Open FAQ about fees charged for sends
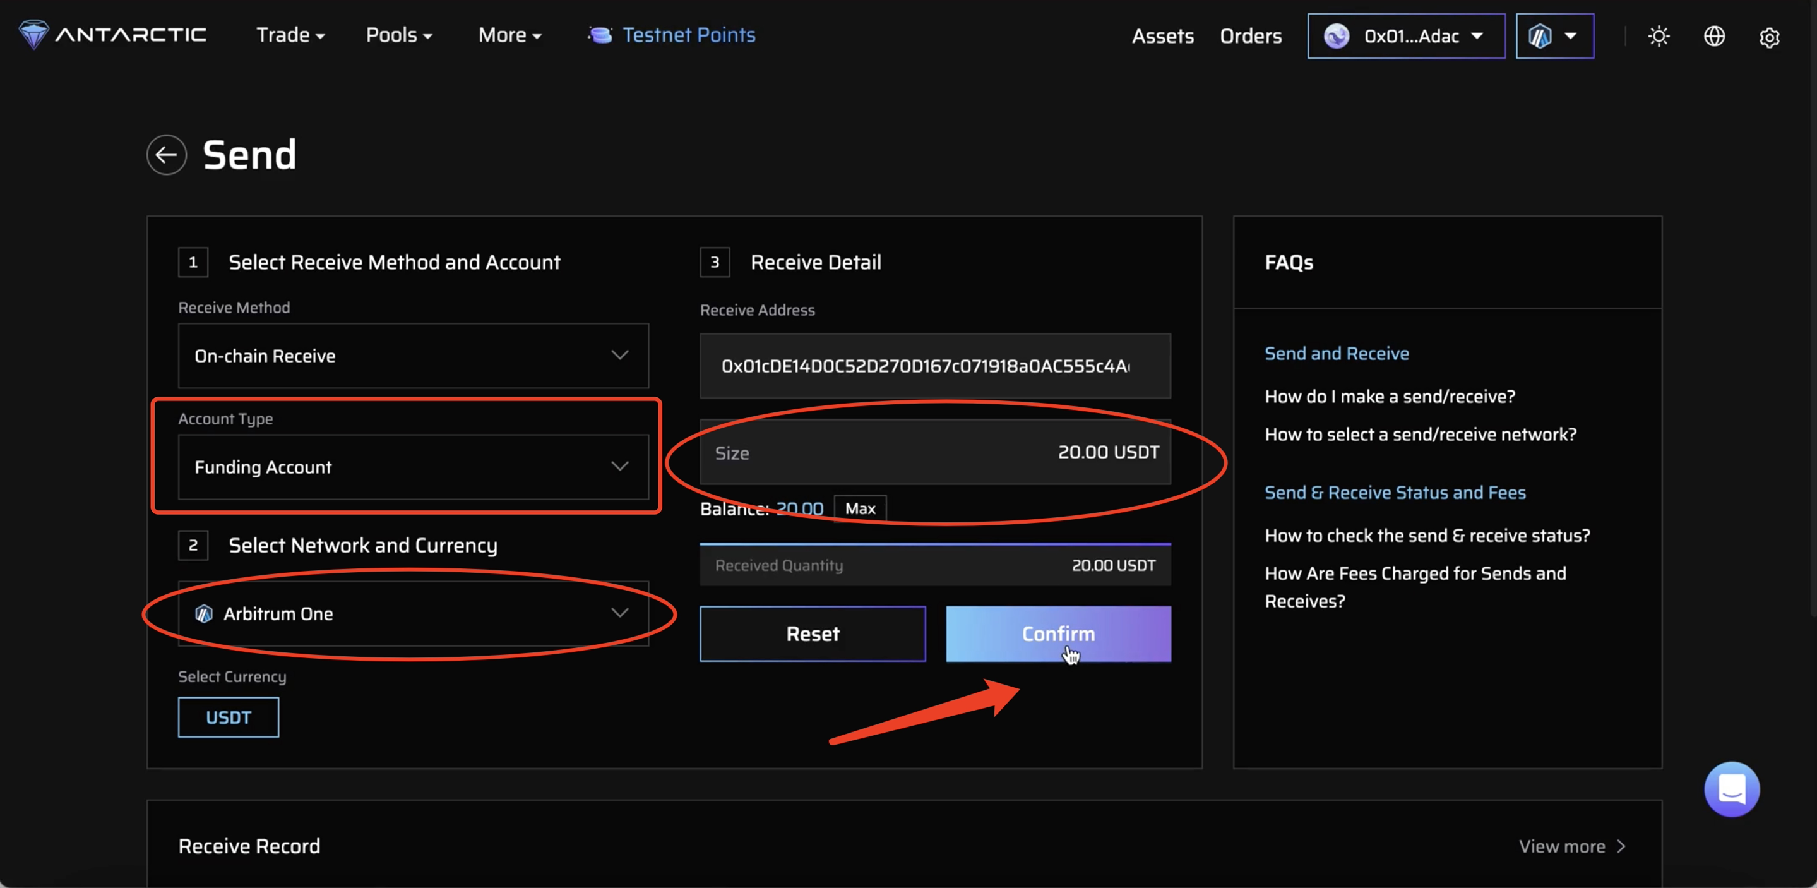This screenshot has height=888, width=1817. (x=1415, y=587)
